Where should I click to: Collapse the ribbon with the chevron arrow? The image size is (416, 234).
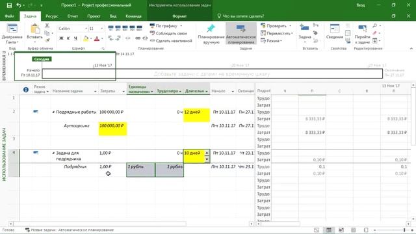click(411, 49)
